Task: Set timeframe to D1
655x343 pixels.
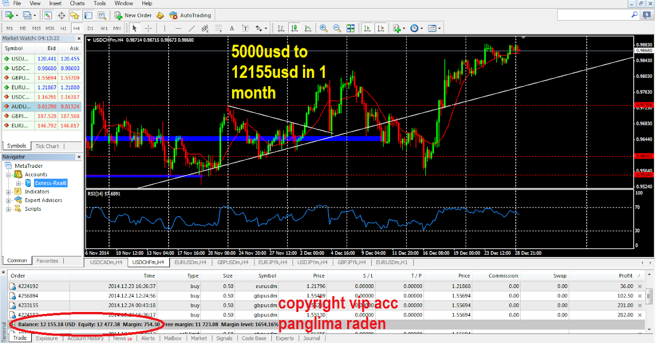Action: 90,28
